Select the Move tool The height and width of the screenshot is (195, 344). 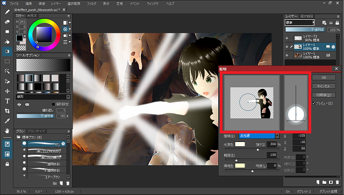tap(7, 91)
